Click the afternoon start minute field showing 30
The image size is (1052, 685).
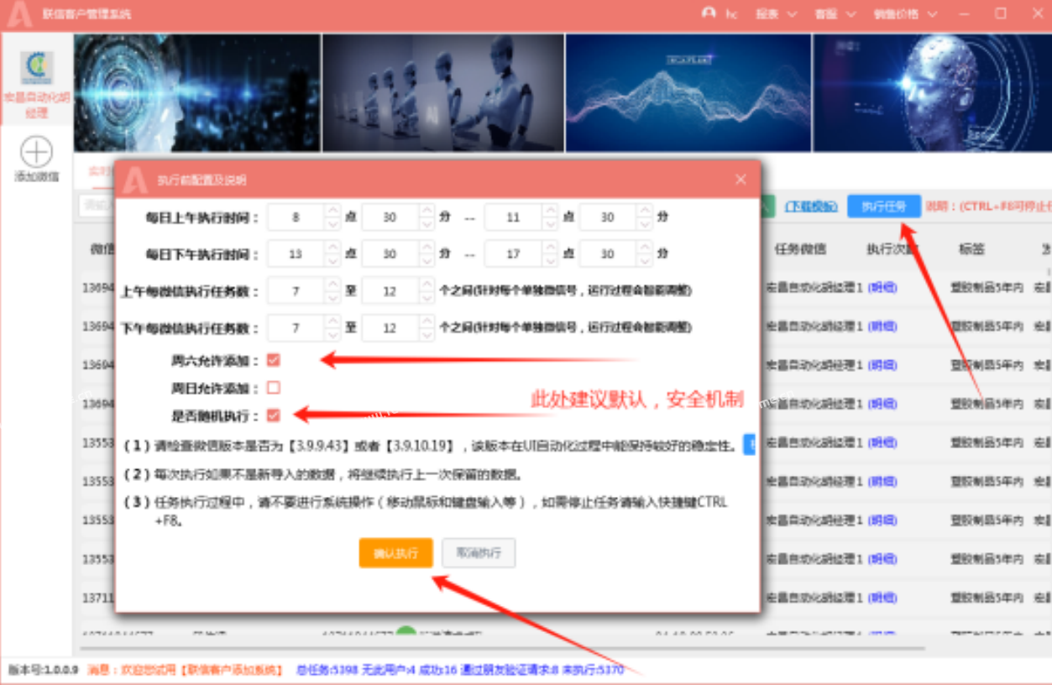pyautogui.click(x=390, y=254)
